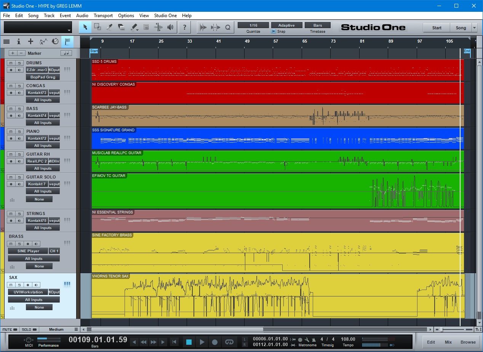483x352 pixels.
Task: Click the Tempo value 108.00
Action: click(x=348, y=339)
